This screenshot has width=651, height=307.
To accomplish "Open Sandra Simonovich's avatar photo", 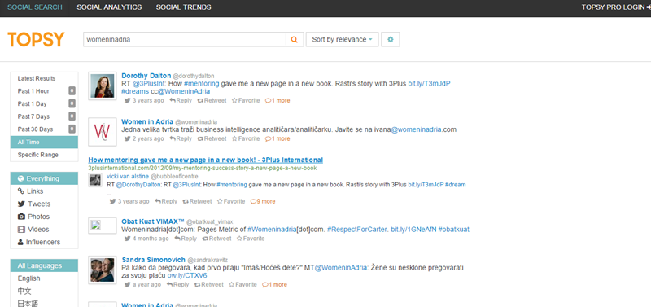I will pyautogui.click(x=103, y=270).
